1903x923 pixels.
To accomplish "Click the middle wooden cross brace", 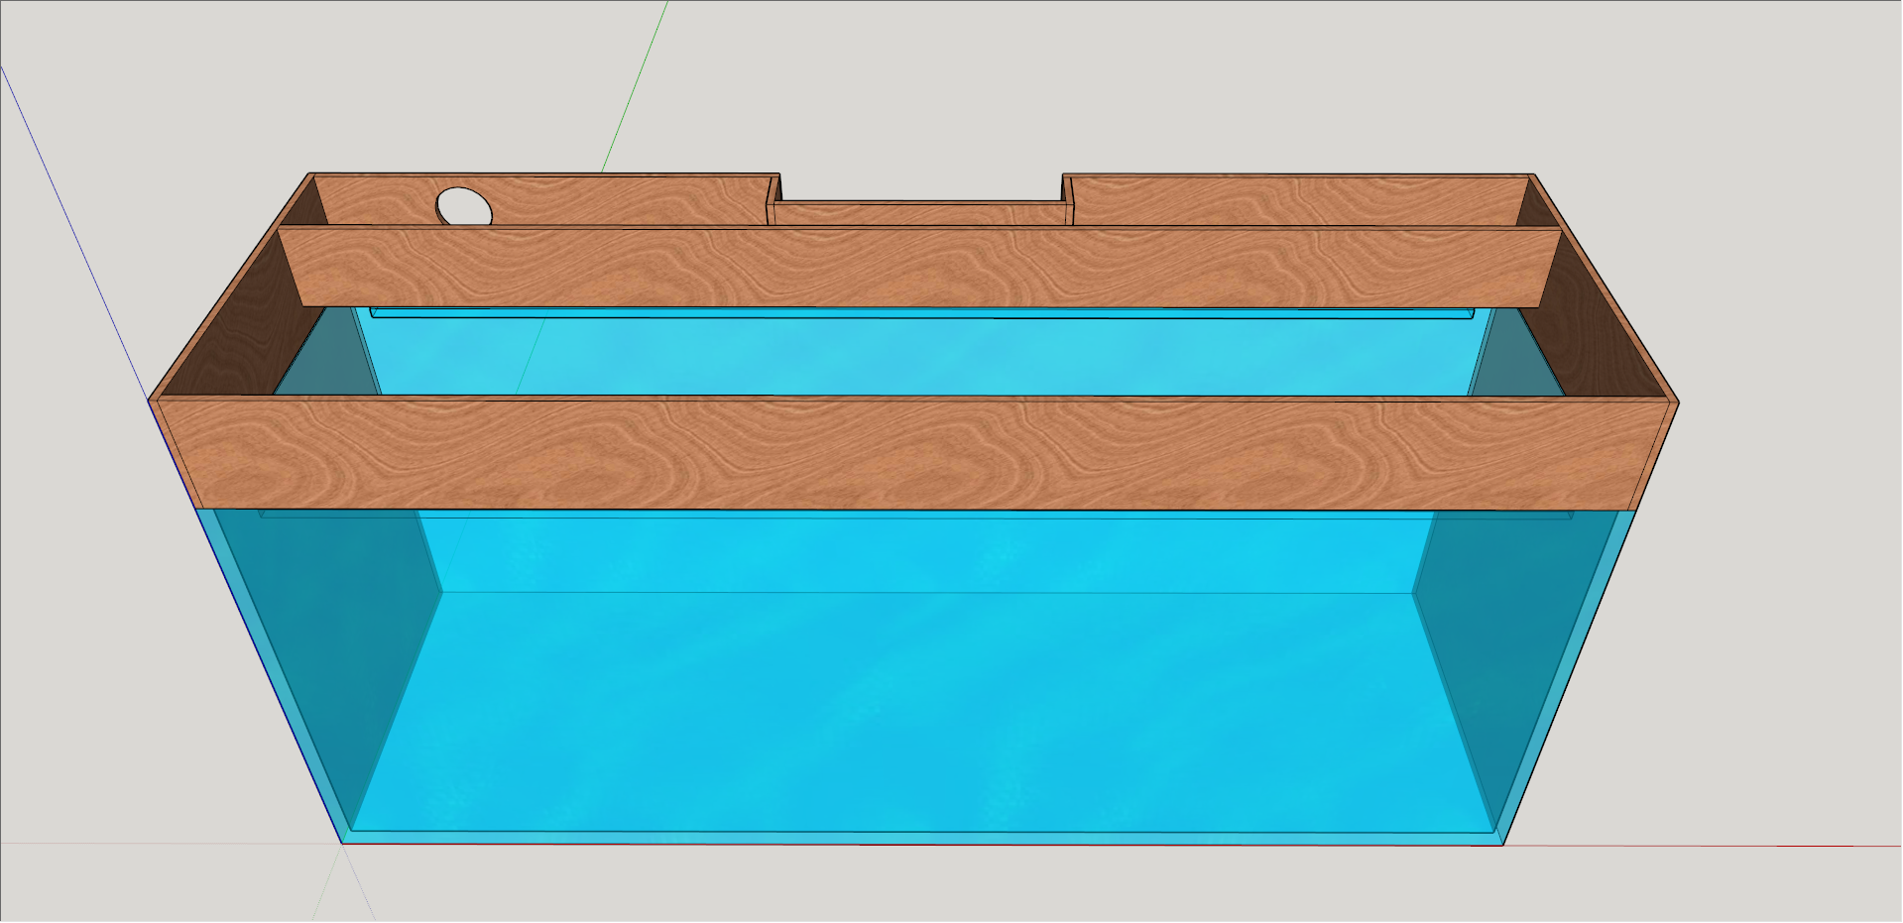I will [x=920, y=267].
